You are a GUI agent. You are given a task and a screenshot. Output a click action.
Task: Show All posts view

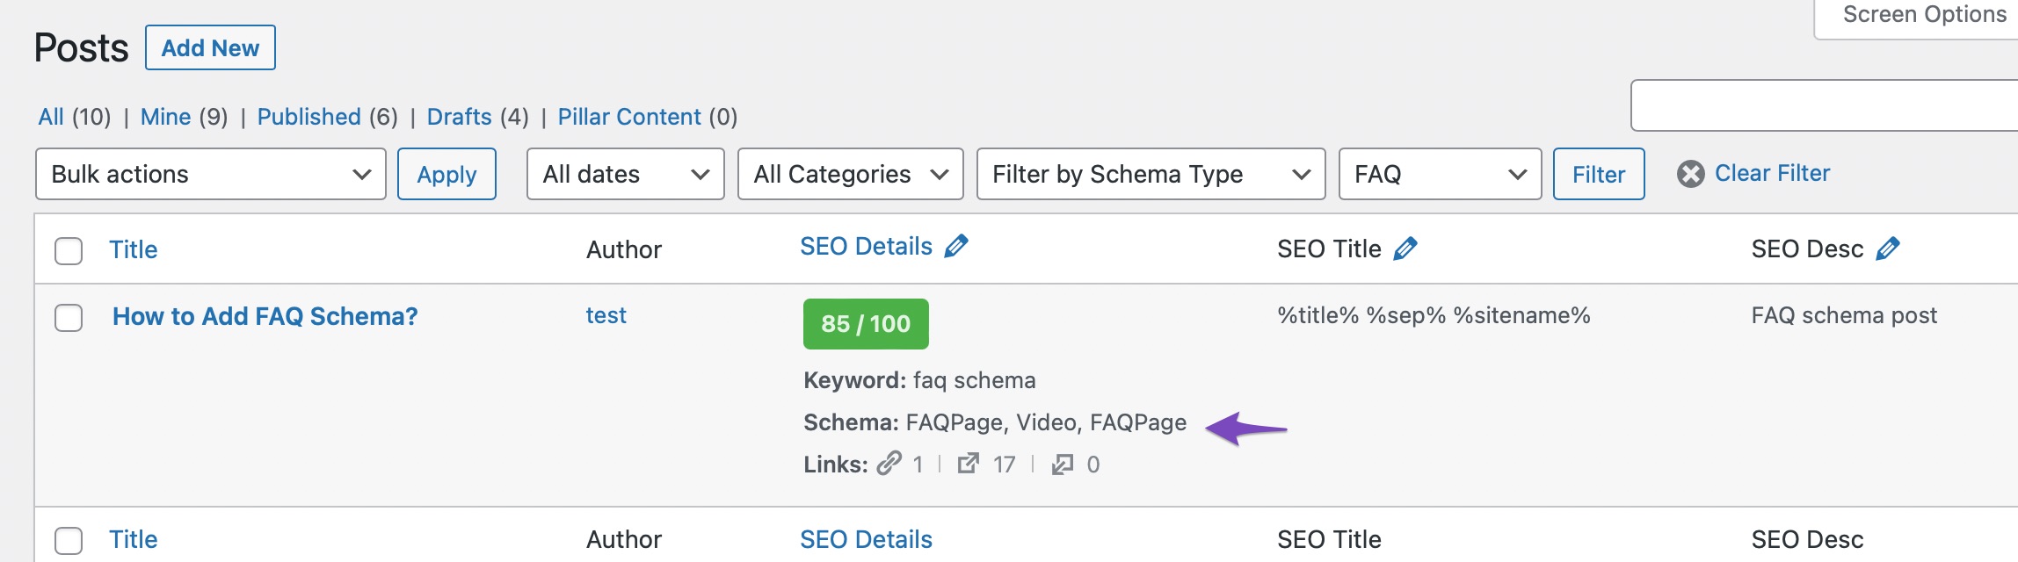point(51,117)
